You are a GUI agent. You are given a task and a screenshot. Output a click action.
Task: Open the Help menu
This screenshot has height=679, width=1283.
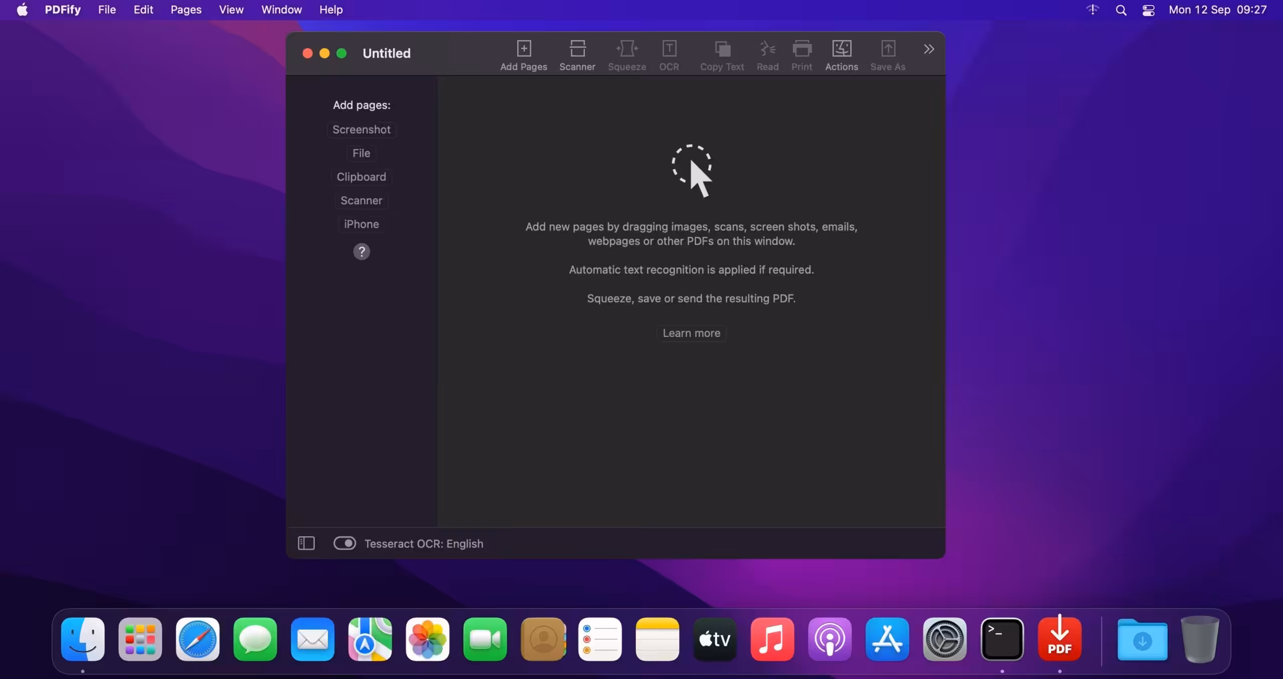click(331, 10)
